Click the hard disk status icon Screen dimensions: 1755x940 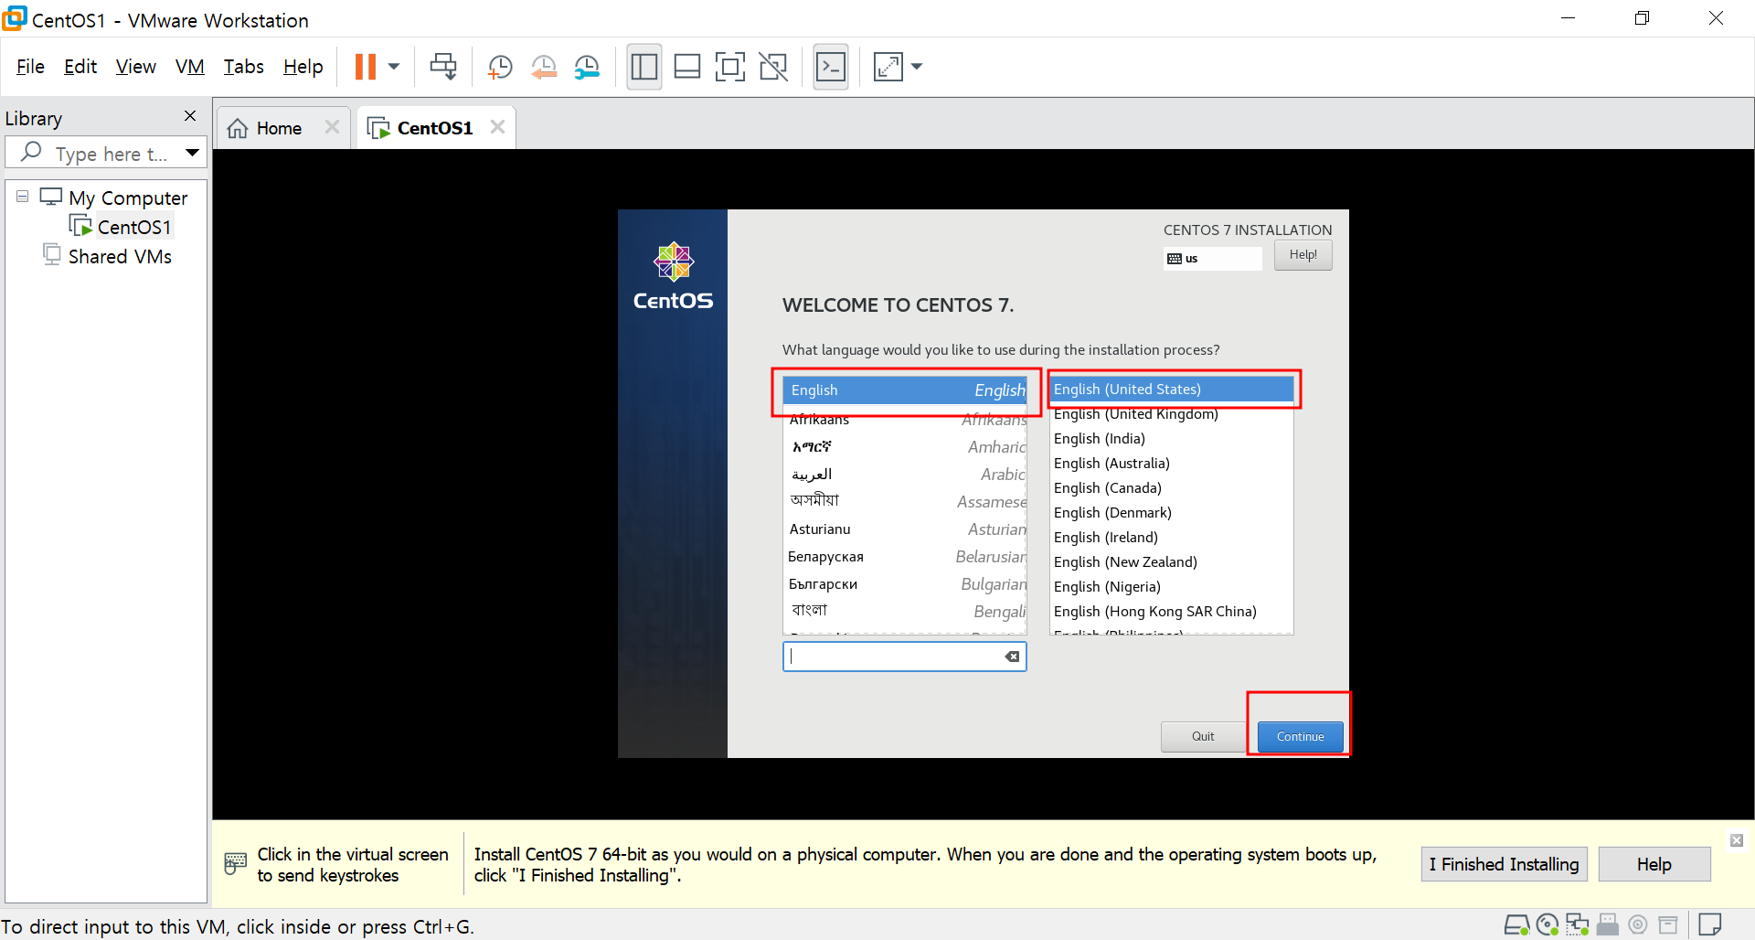click(1517, 924)
